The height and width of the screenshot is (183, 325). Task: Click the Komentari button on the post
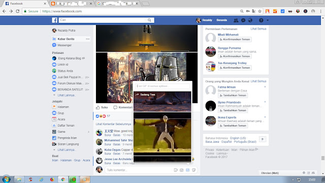(123, 107)
